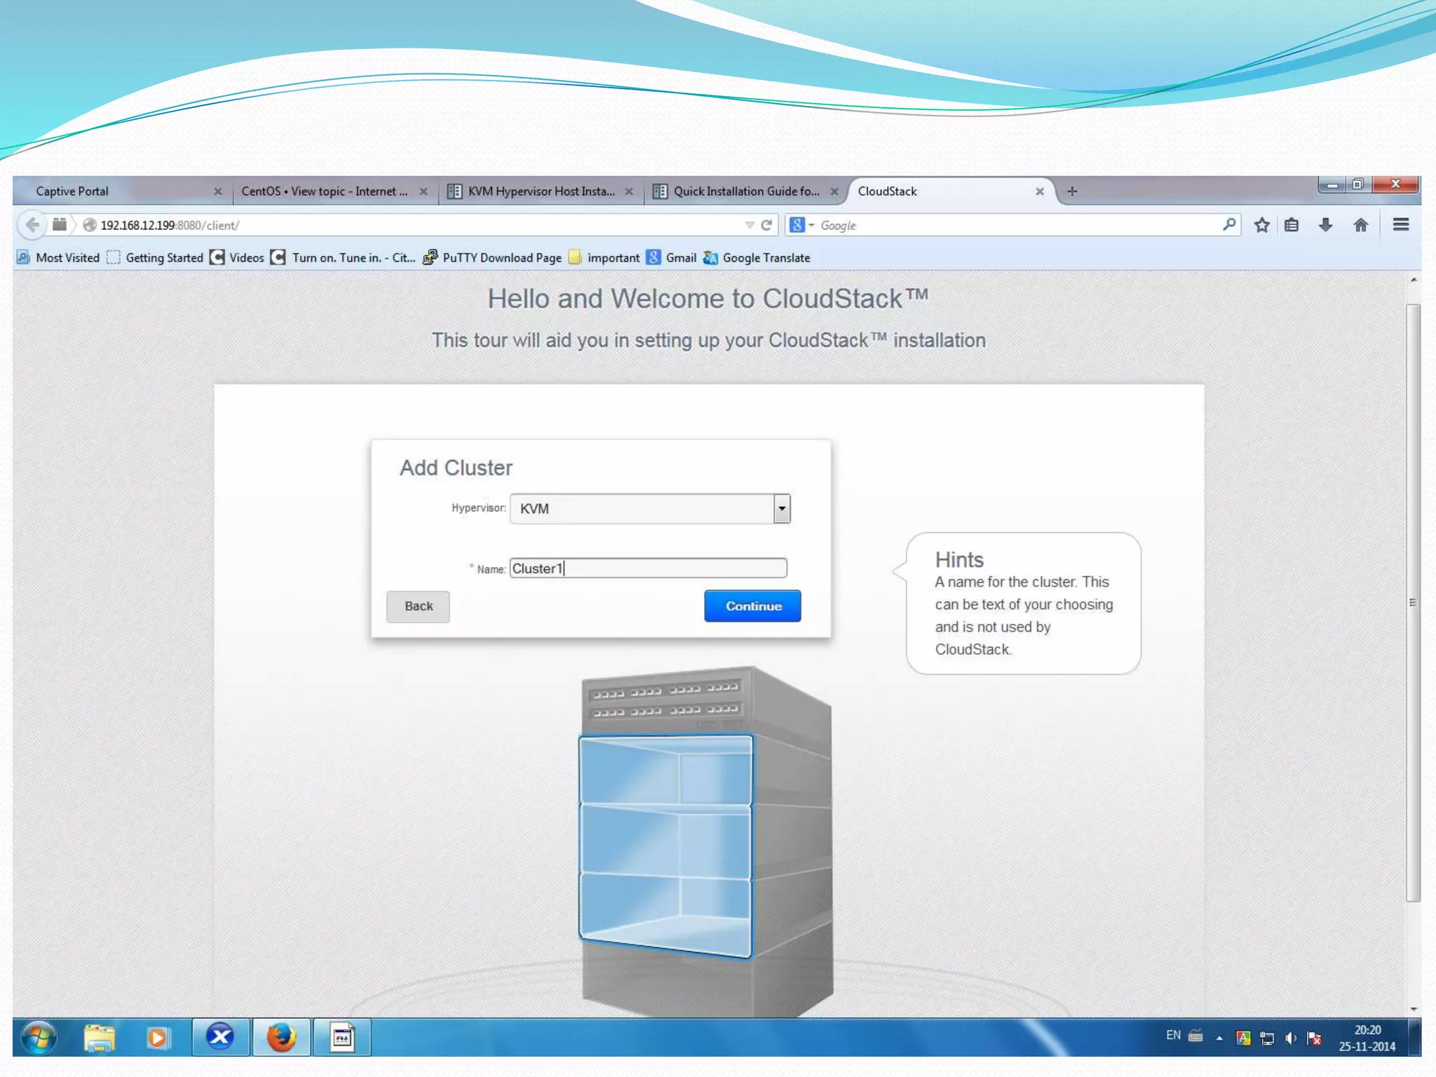This screenshot has height=1077, width=1436.
Task: Click the bookmark star icon
Action: pyautogui.click(x=1261, y=225)
